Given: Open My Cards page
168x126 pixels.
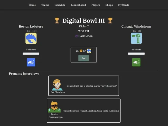Looking at the screenshot, I should (x=124, y=5).
